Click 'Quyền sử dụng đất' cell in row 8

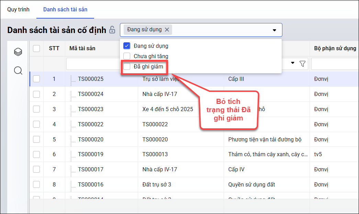251,185
